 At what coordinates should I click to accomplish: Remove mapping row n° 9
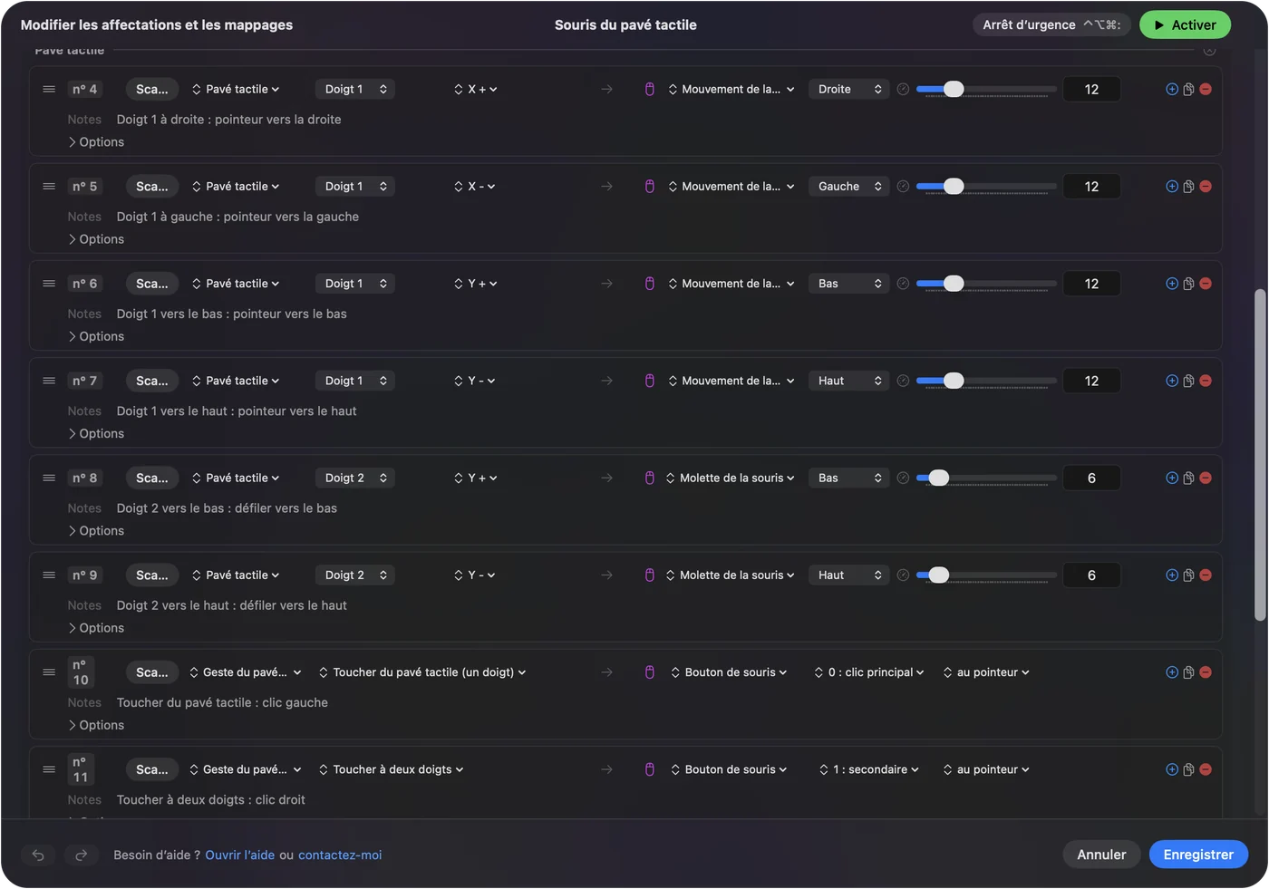tap(1206, 575)
